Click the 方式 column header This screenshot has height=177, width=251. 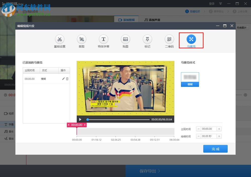49,71
